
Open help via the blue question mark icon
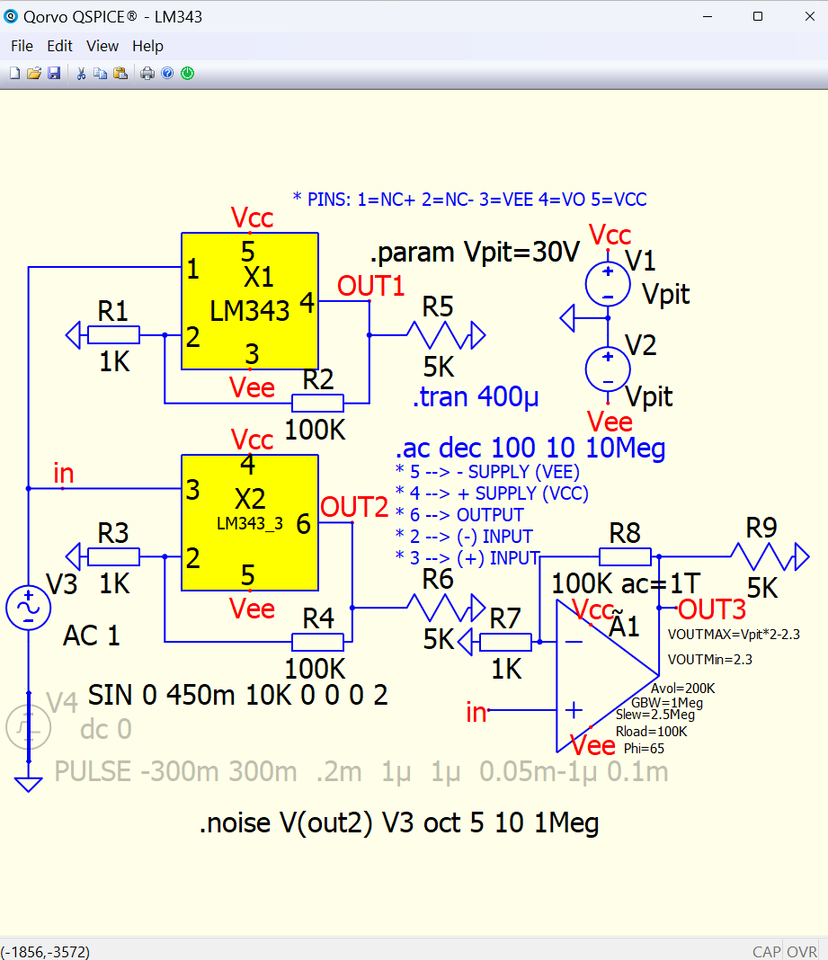pos(167,74)
